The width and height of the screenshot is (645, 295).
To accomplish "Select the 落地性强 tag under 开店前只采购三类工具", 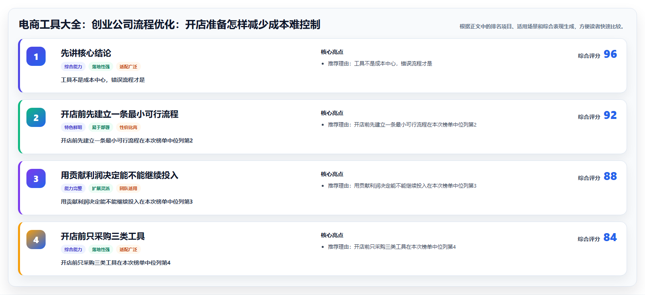I will [101, 249].
